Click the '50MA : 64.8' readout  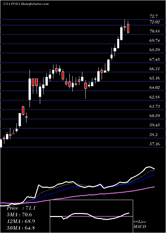point(21,228)
